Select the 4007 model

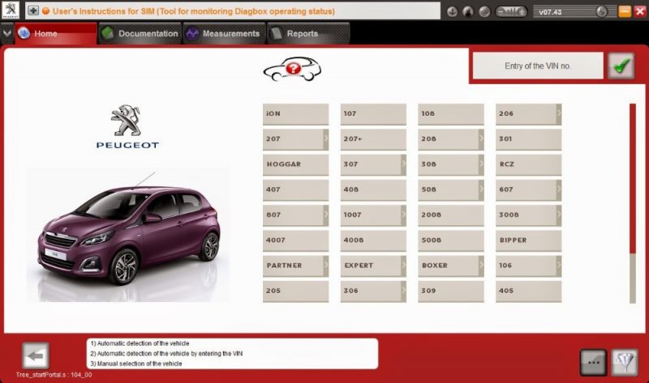(x=295, y=240)
